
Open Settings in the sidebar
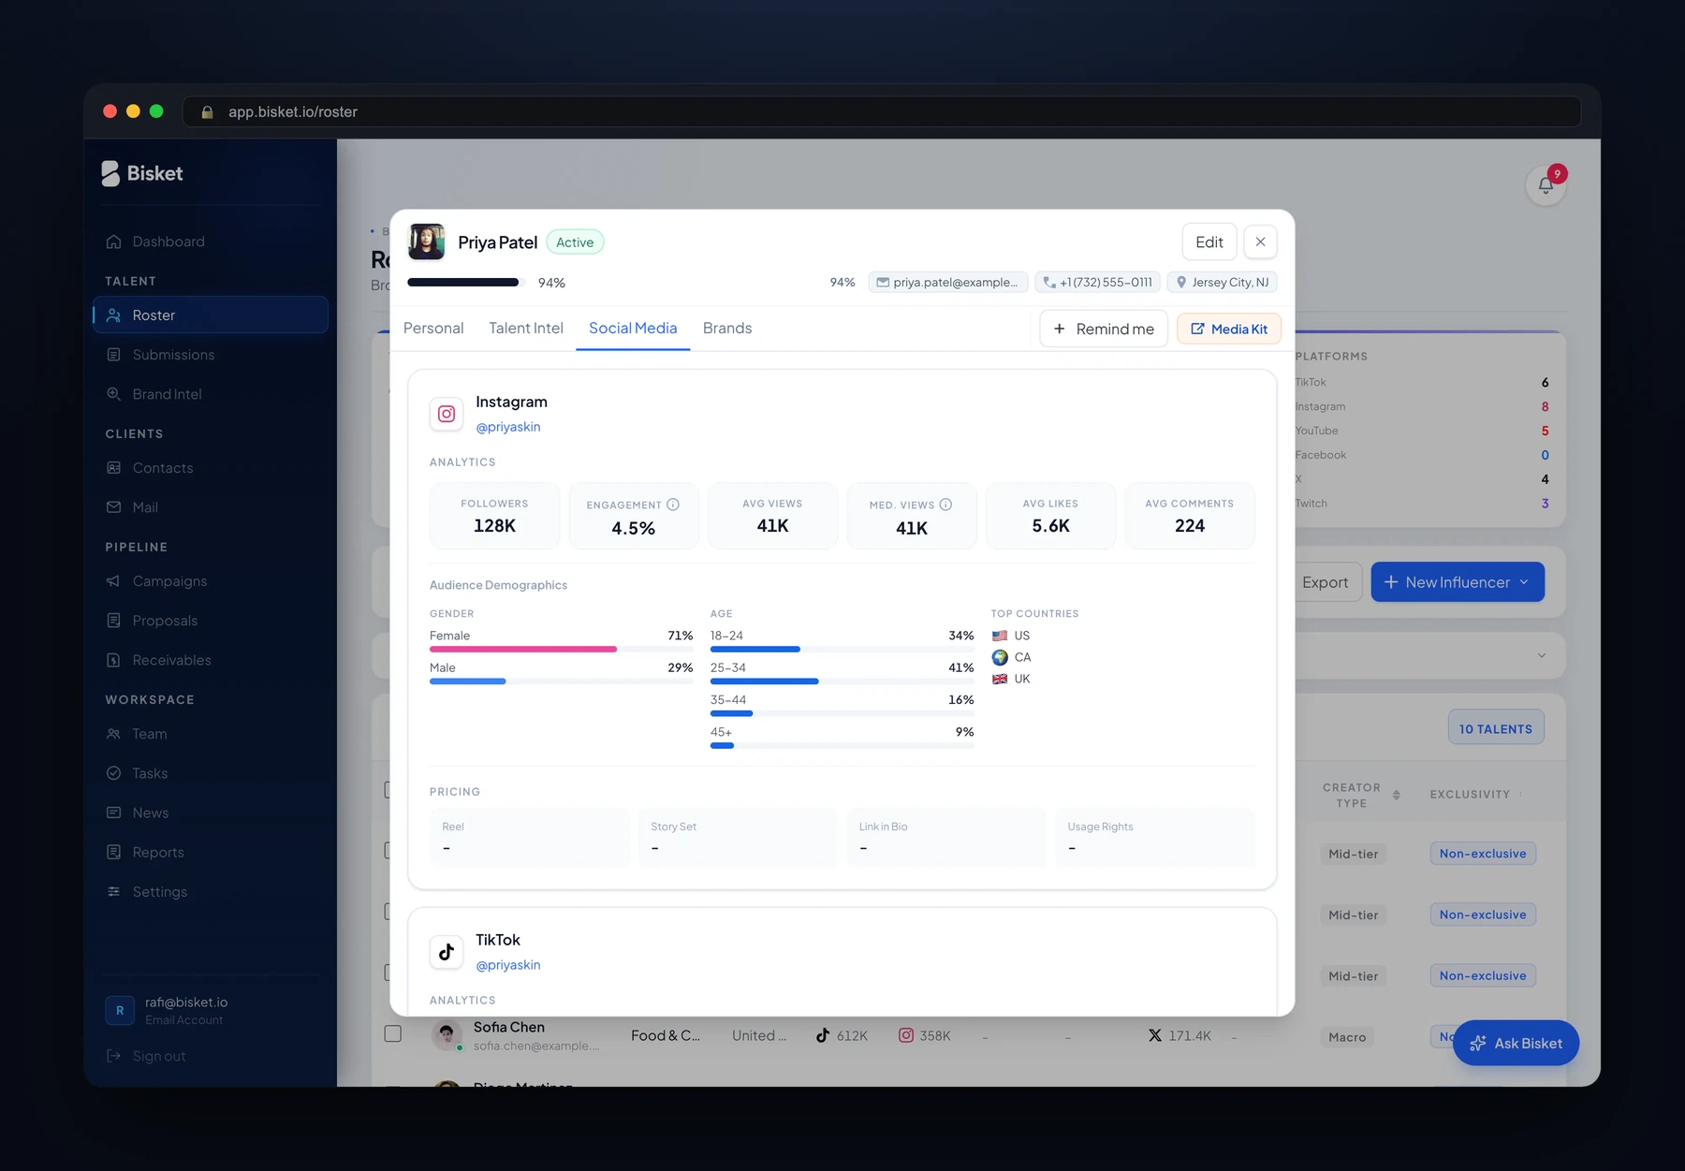click(x=211, y=892)
